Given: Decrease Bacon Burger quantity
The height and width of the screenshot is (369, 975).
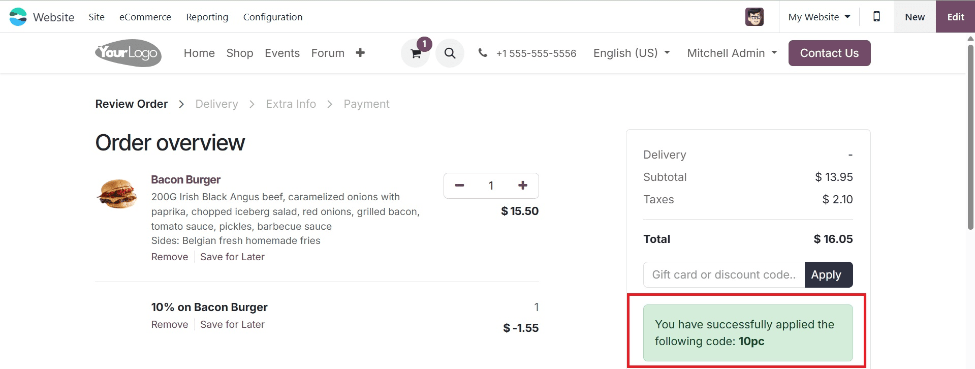Looking at the screenshot, I should coord(459,186).
